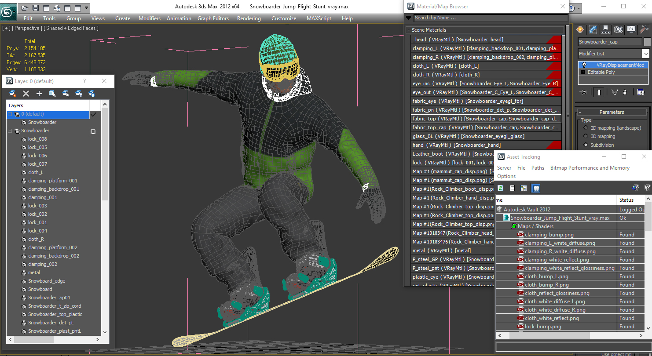Toggle Show End Result icon
This screenshot has width=652, height=356.
point(599,92)
